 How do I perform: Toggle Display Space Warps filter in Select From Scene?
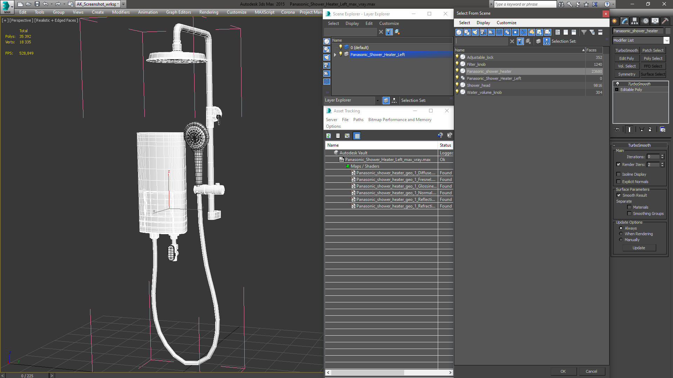pyautogui.click(x=499, y=32)
